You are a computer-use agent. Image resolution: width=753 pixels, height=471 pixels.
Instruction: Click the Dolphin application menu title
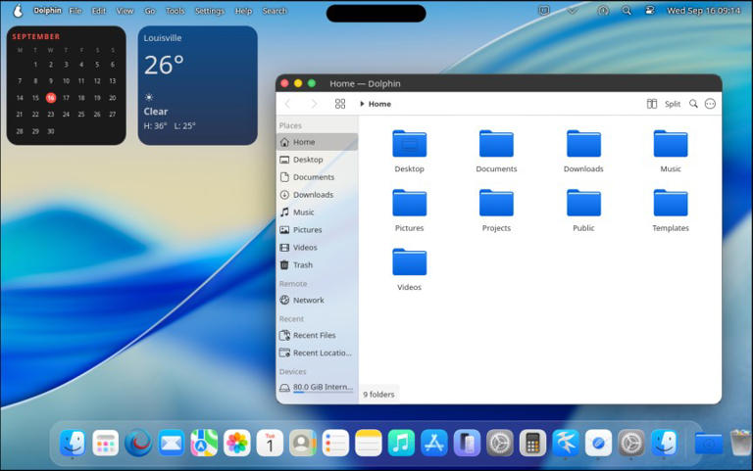(x=47, y=11)
